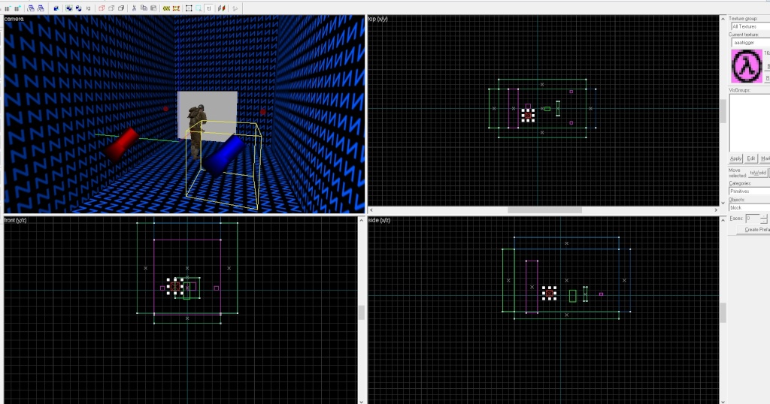Click the side view vertical scrollbar thumb
The height and width of the screenshot is (404, 770).
pyautogui.click(x=723, y=313)
